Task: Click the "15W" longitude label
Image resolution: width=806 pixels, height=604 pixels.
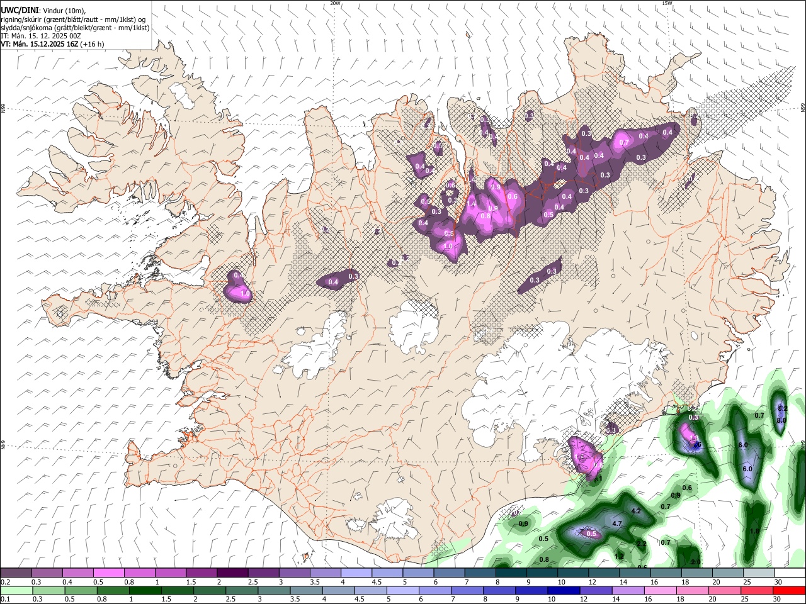Action: coord(667,3)
